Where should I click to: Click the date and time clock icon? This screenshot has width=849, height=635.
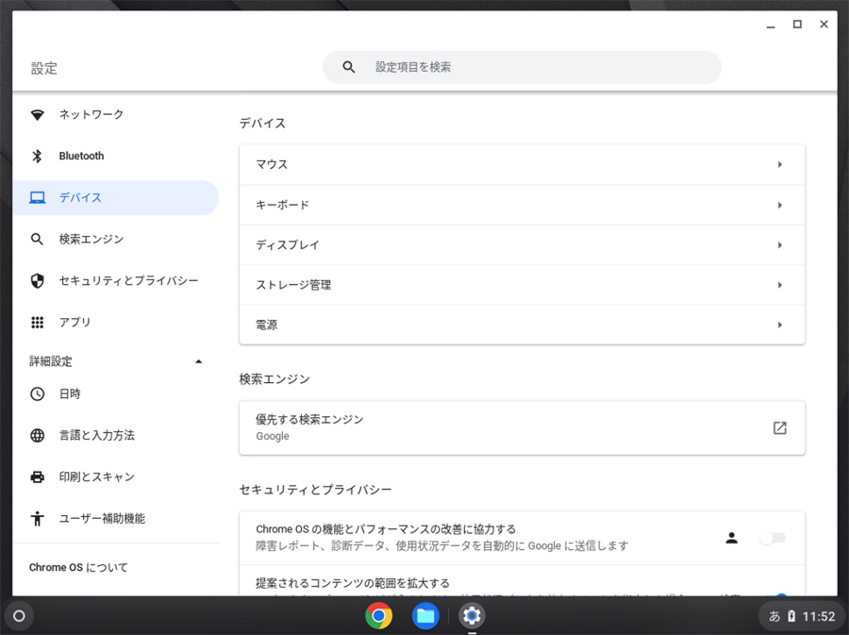click(38, 394)
